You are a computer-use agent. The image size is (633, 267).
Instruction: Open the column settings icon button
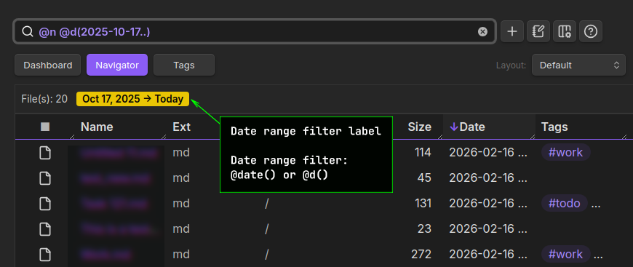pyautogui.click(x=565, y=31)
